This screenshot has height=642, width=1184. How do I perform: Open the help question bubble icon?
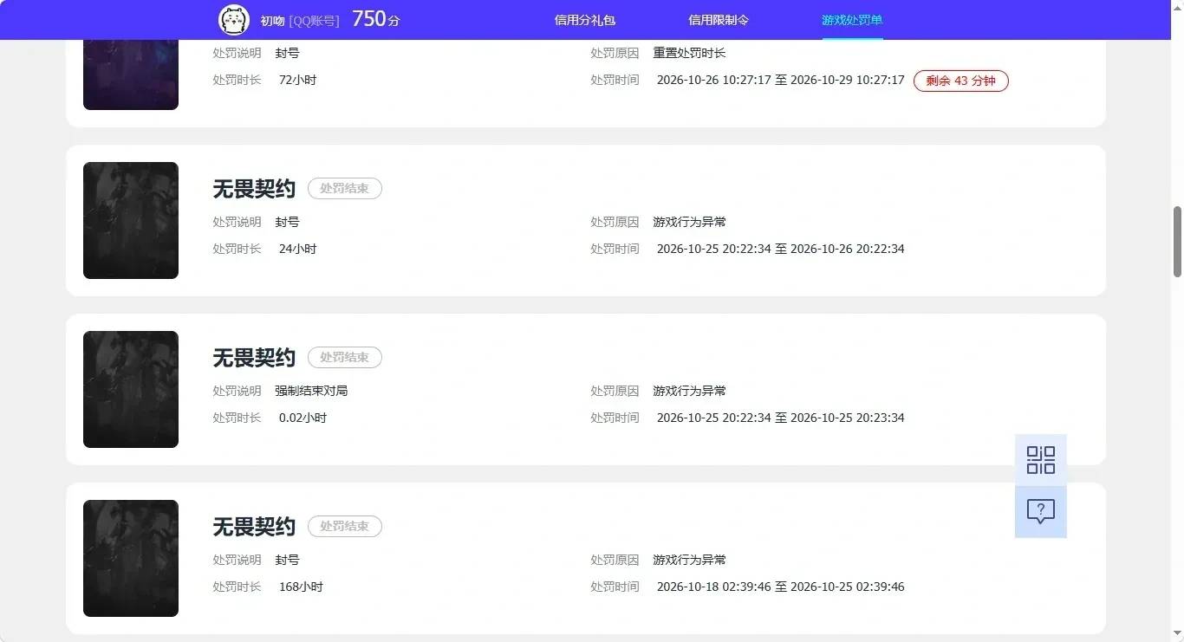[1040, 512]
